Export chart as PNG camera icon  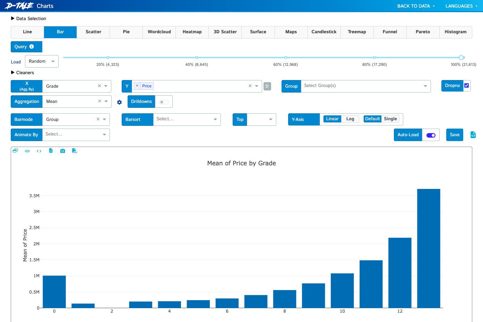tap(63, 151)
